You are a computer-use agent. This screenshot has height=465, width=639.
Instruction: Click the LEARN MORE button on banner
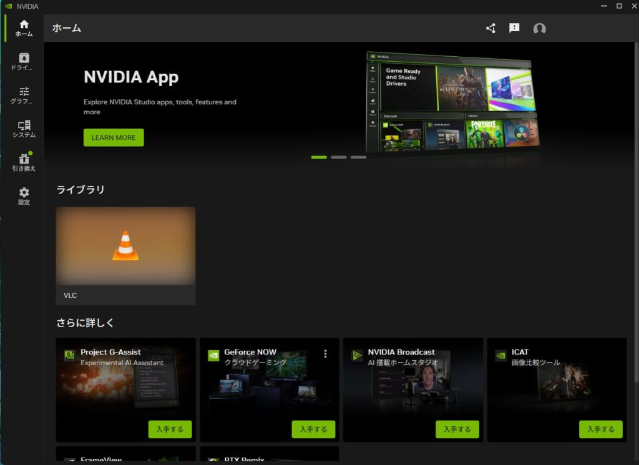tap(114, 137)
